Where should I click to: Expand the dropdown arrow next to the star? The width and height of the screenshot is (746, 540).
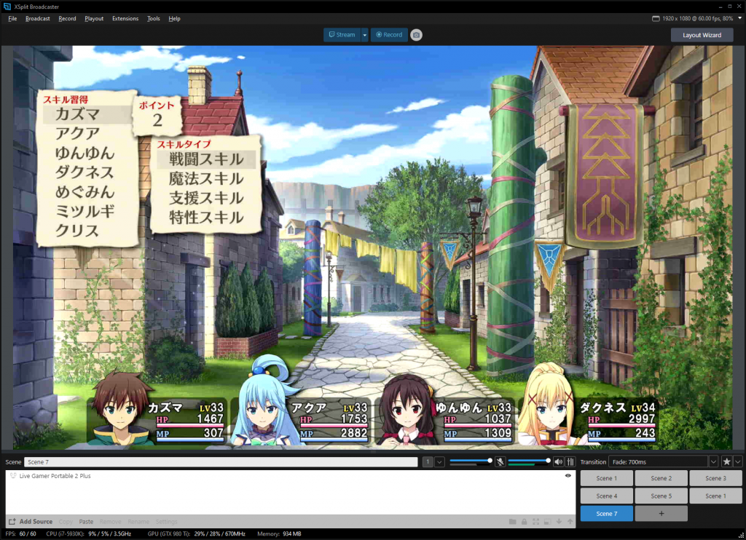pyautogui.click(x=737, y=461)
